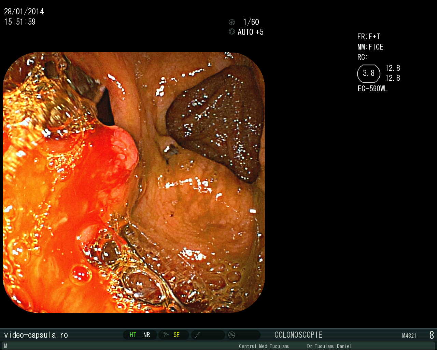Click the auto iris icon beside AUTO +5
The image size is (437, 350).
click(x=232, y=32)
